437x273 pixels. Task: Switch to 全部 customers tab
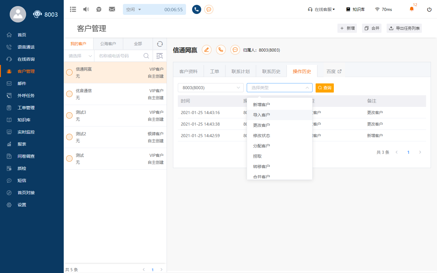click(138, 44)
